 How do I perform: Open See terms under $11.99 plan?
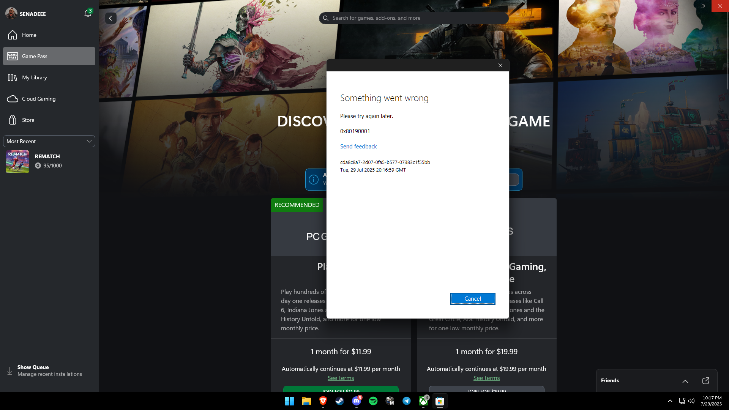coord(341,378)
